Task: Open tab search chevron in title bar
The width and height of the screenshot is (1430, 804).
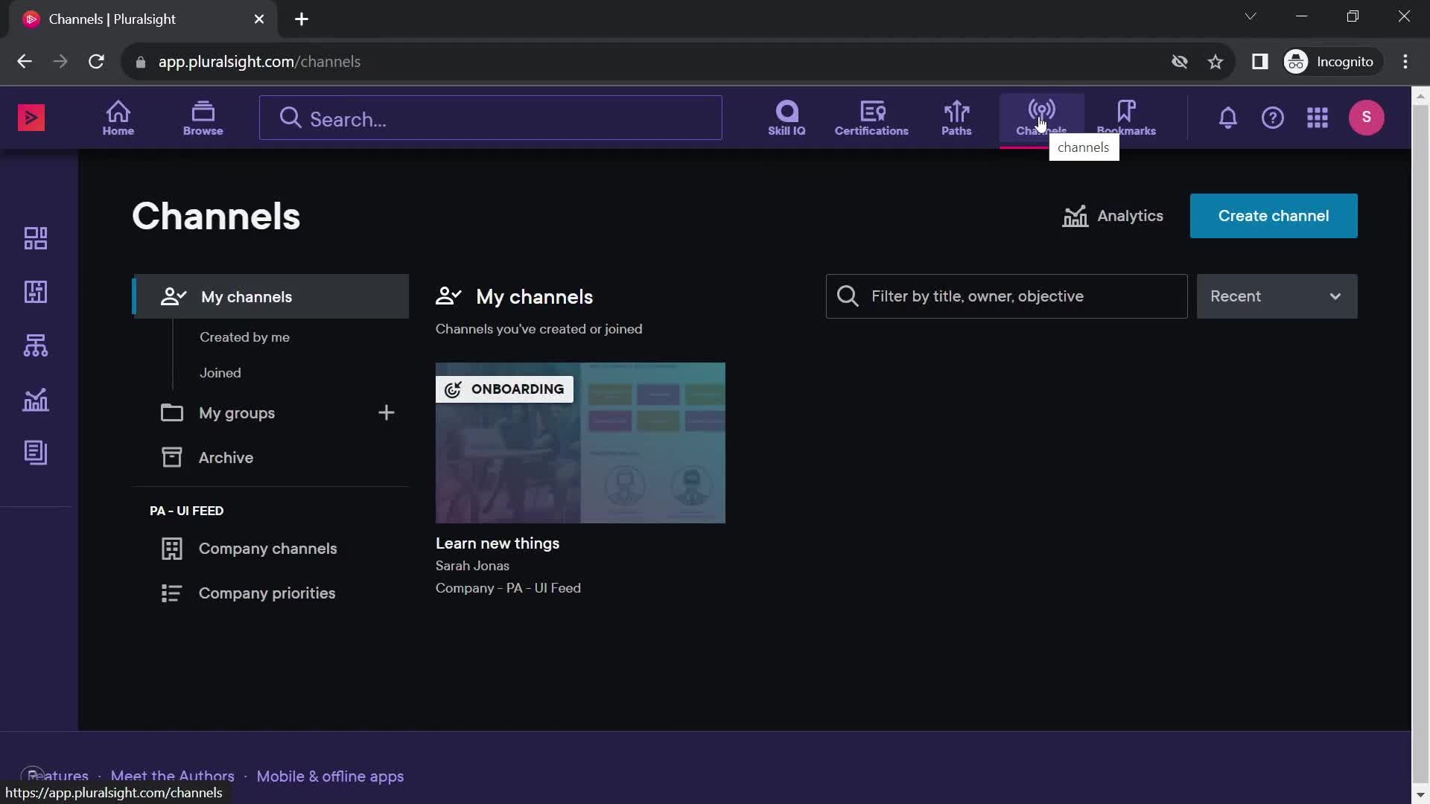Action: coord(1251,16)
